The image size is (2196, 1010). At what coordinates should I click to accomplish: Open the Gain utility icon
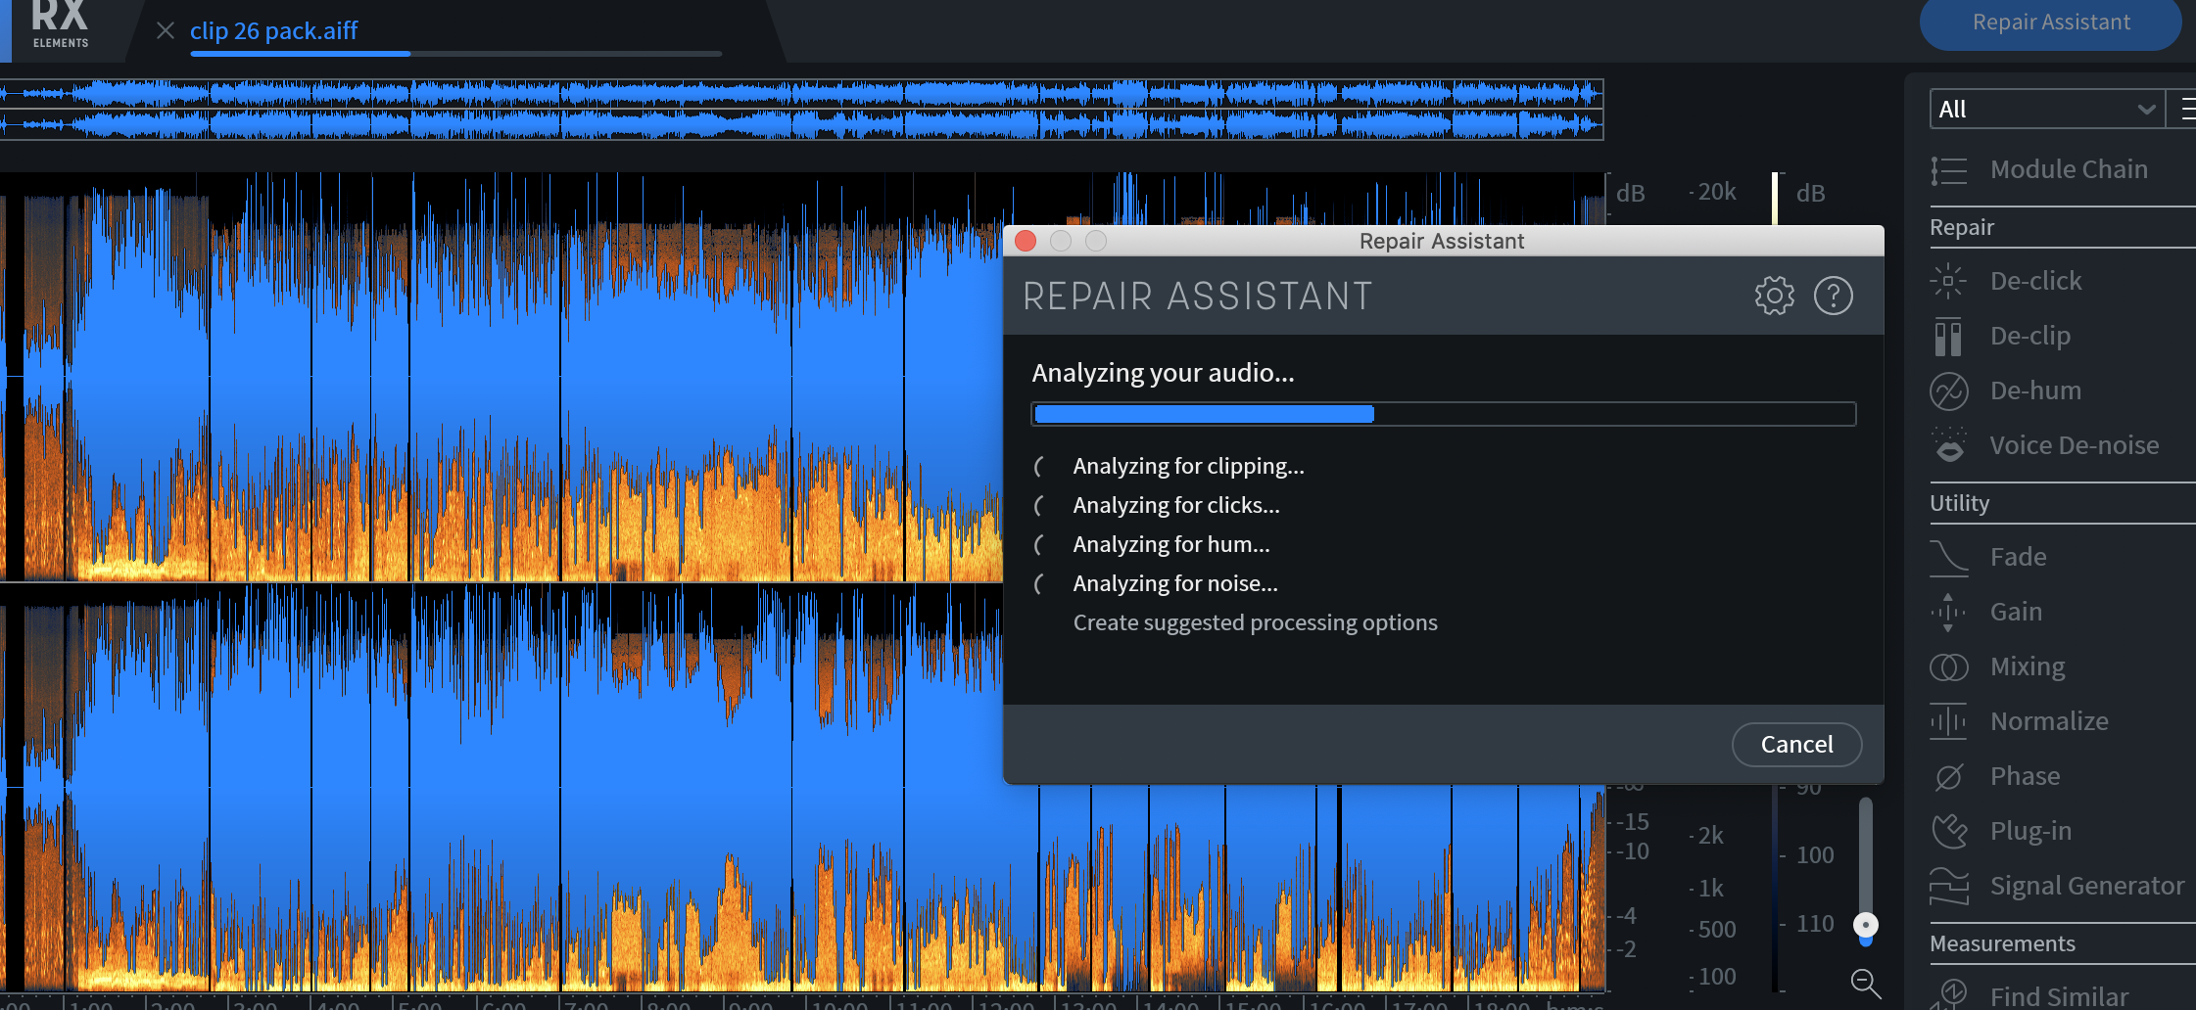(1948, 612)
